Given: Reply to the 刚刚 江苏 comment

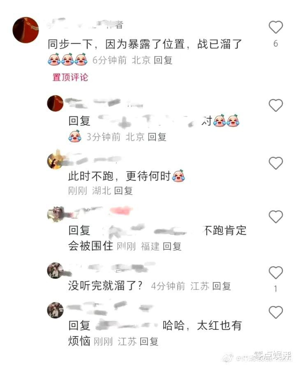Looking at the screenshot, I should pos(149,342).
